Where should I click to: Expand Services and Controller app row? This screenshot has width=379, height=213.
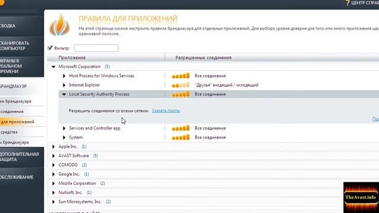(x=64, y=128)
